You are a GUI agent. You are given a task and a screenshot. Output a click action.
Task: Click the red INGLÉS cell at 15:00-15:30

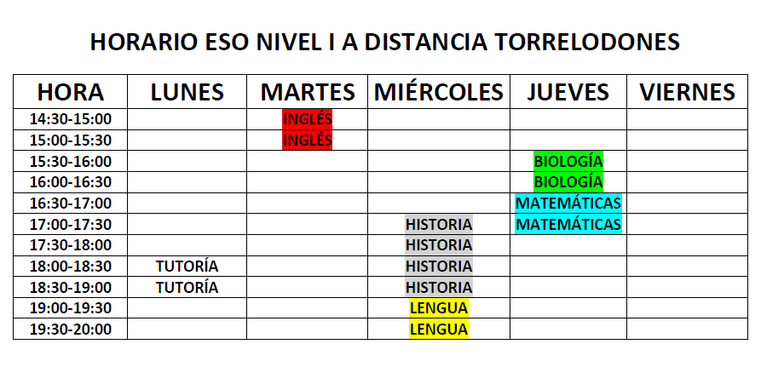(308, 140)
